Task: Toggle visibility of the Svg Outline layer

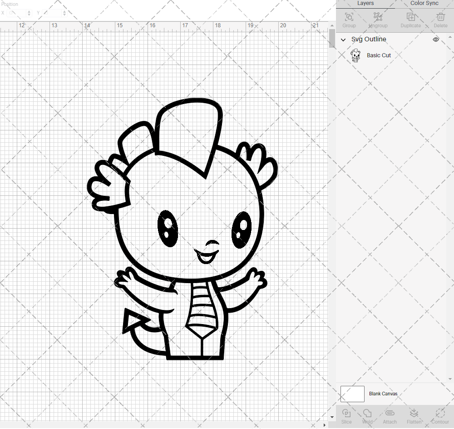Action: [436, 40]
